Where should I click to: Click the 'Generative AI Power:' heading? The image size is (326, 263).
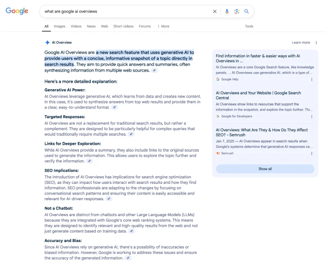click(x=65, y=90)
